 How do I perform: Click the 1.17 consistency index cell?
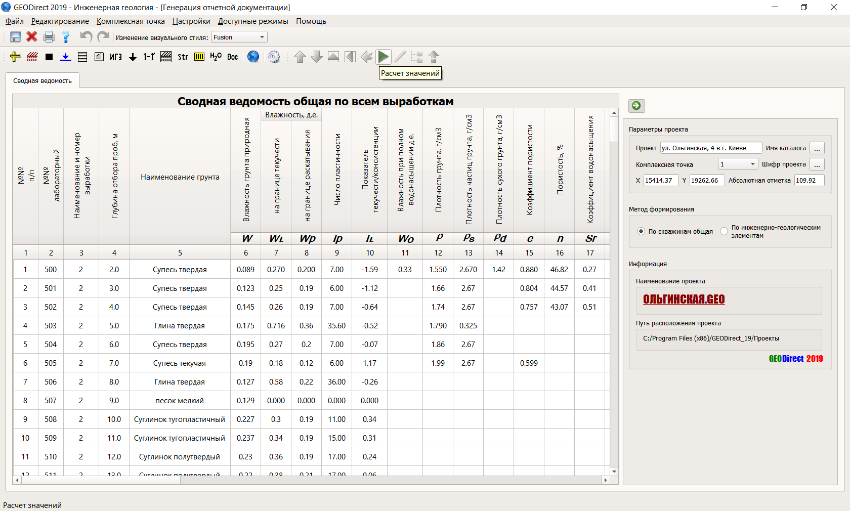(369, 363)
